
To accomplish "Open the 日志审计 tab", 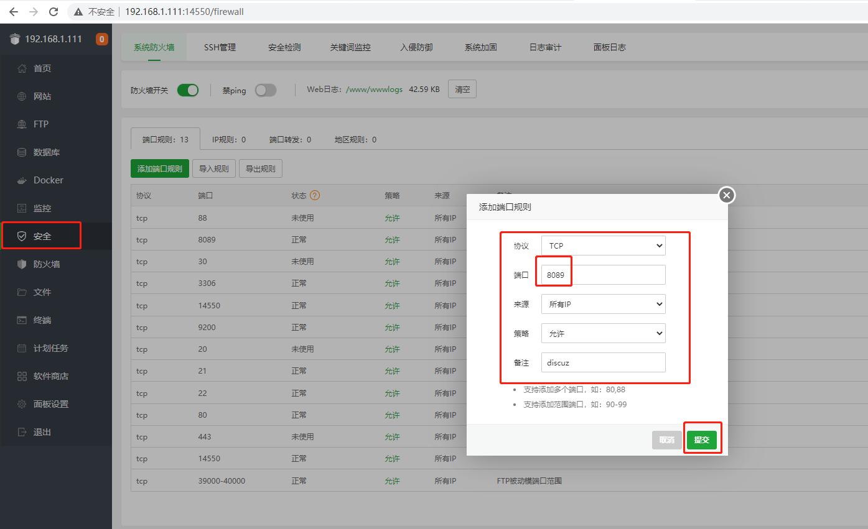I will (x=546, y=47).
